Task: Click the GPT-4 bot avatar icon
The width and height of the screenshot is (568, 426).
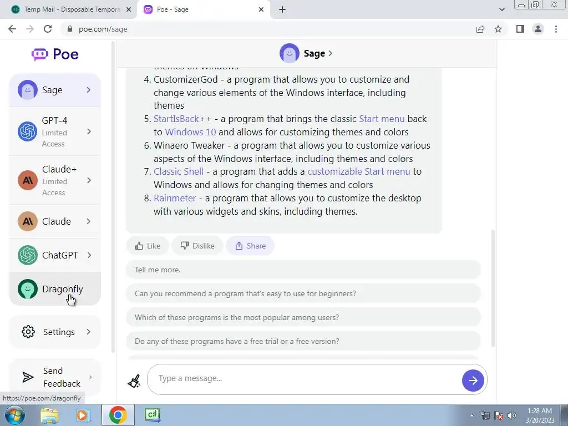Action: click(x=28, y=131)
